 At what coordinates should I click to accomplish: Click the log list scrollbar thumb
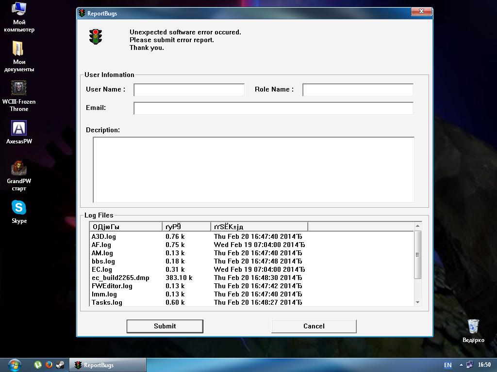pyautogui.click(x=417, y=255)
